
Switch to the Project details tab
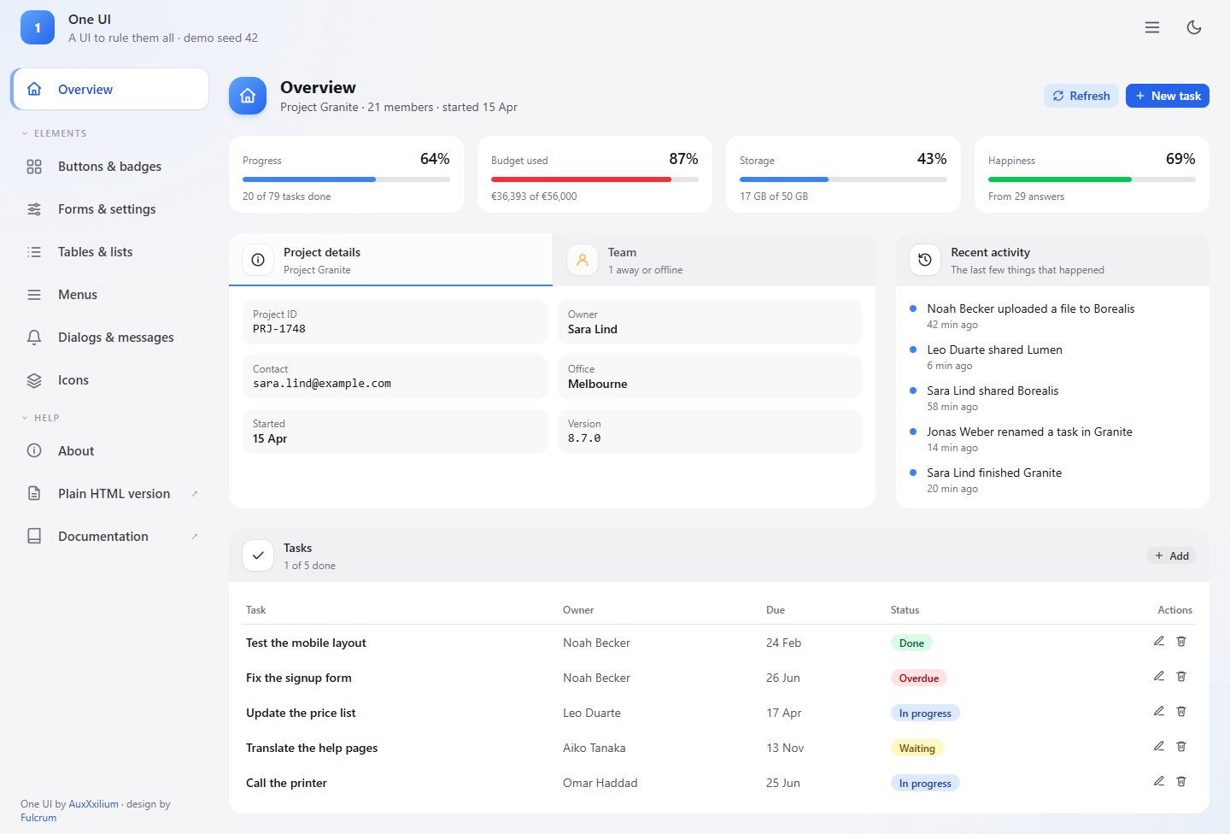390,260
